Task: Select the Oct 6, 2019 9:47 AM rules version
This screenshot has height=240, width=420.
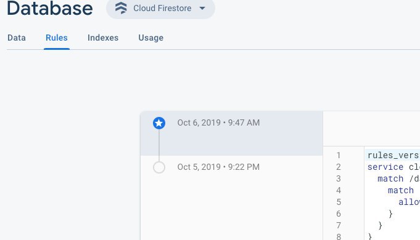Action: pyautogui.click(x=231, y=134)
